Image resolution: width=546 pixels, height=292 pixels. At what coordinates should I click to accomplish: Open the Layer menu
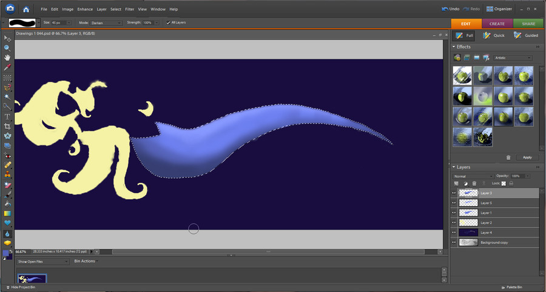pos(102,9)
